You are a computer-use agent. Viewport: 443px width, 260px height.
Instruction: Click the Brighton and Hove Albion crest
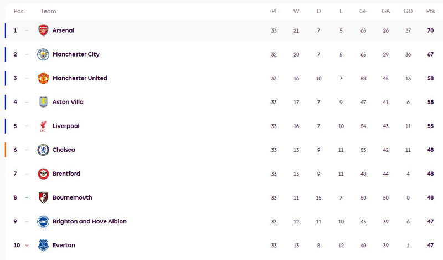(x=43, y=221)
